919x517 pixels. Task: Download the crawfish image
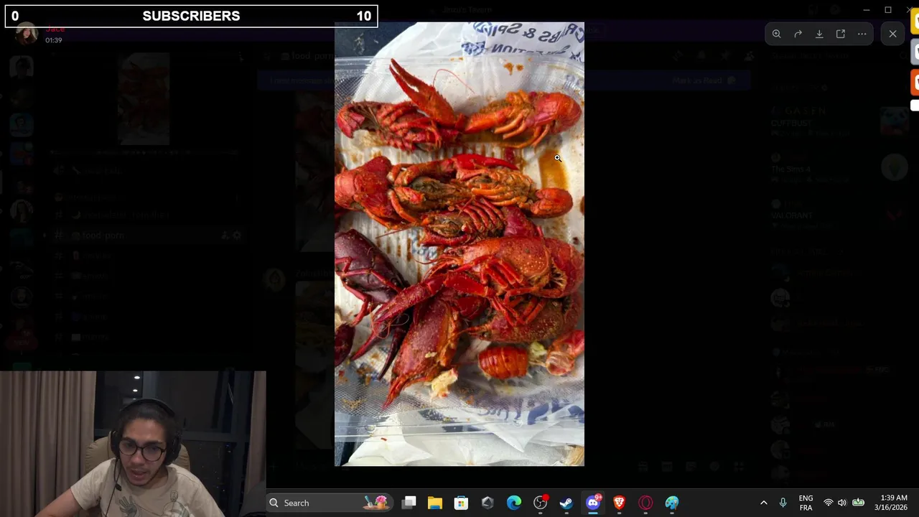[819, 34]
